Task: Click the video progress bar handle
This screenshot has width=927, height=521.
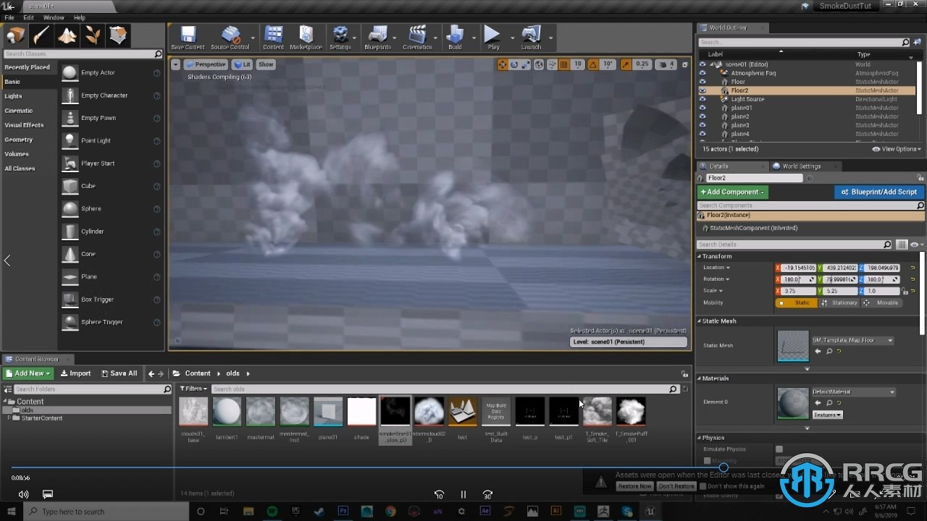Action: (x=723, y=467)
